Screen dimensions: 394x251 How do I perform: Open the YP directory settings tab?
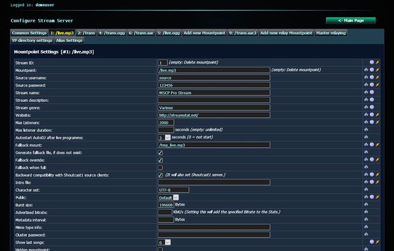point(32,40)
